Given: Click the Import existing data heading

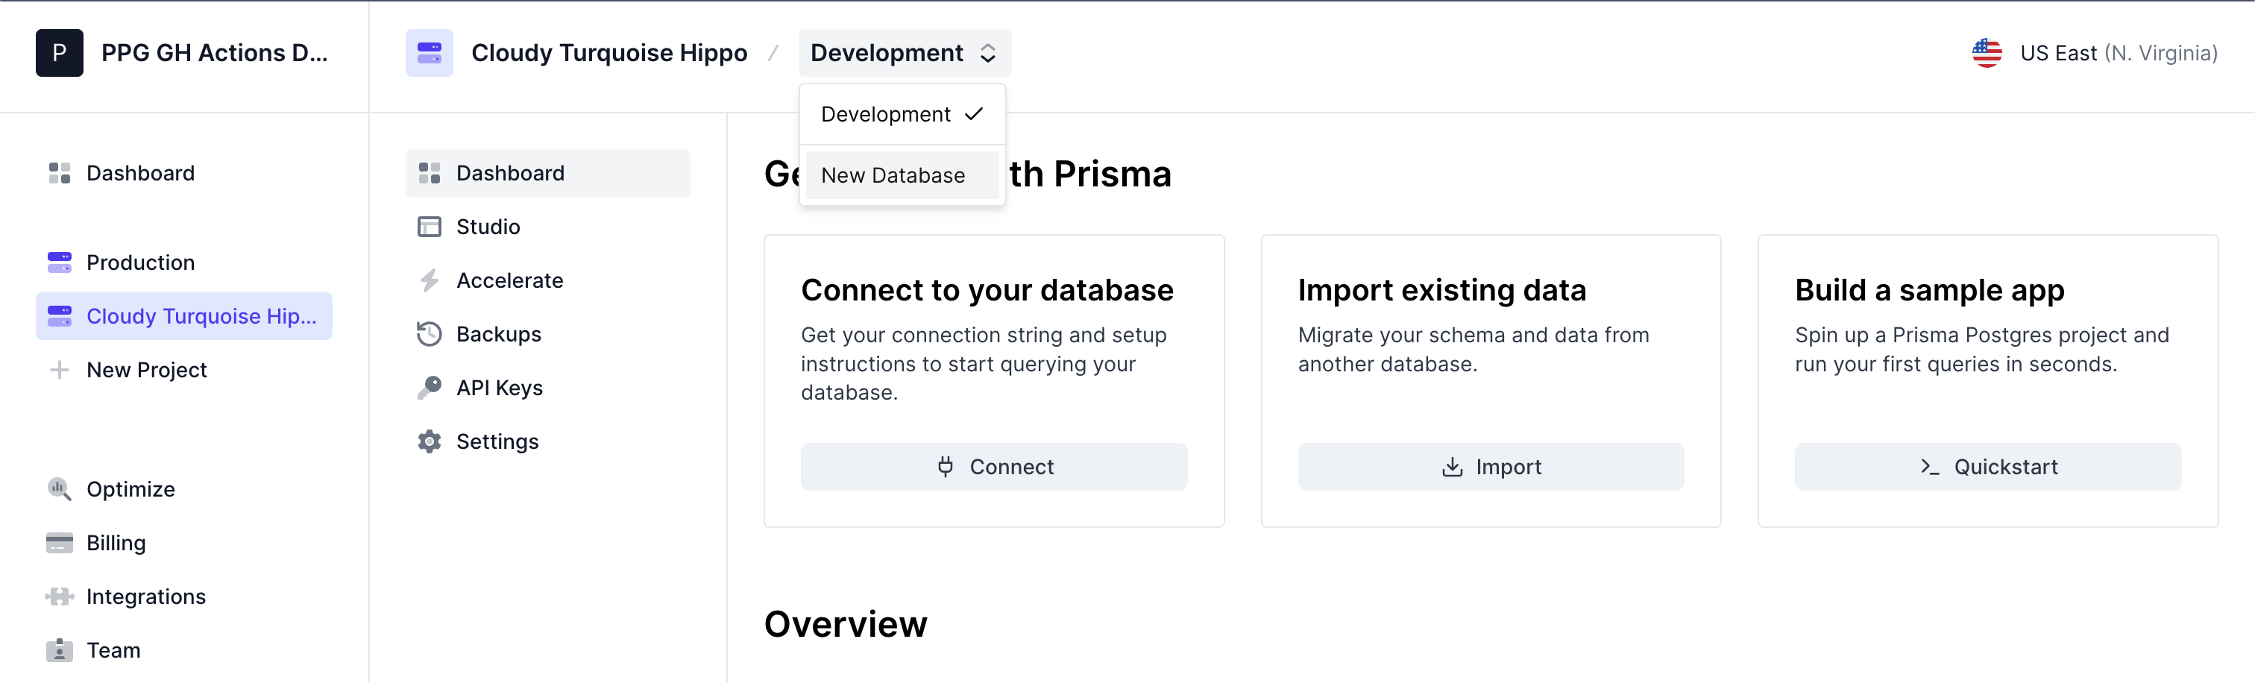Looking at the screenshot, I should click(1441, 291).
